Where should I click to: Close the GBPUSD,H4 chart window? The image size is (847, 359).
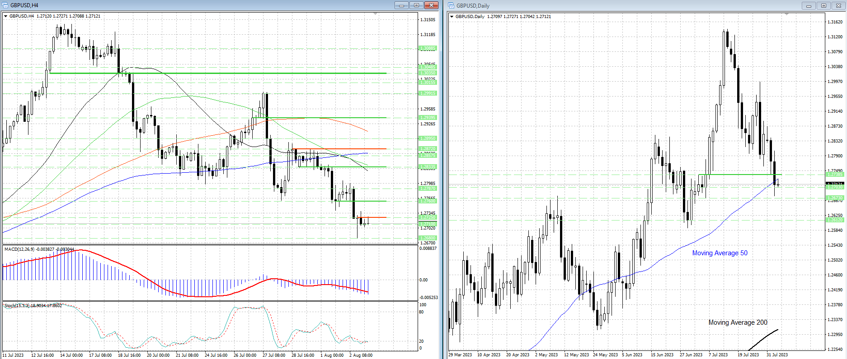[431, 5]
